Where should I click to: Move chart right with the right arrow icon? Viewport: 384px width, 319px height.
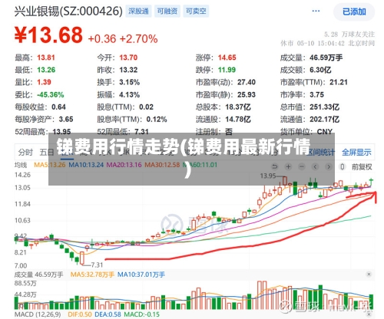(329, 167)
